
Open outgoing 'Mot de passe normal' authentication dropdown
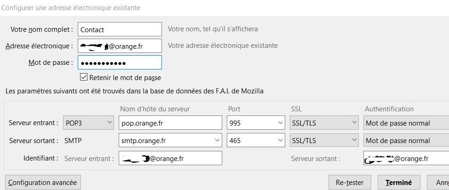[406, 140]
